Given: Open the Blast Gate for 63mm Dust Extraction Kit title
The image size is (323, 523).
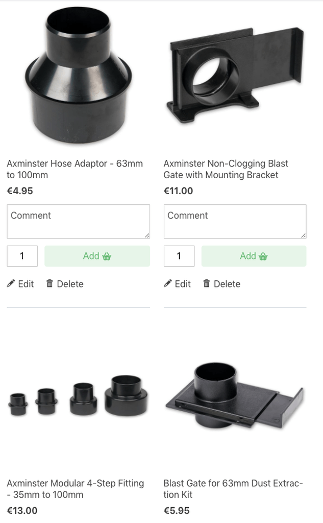Looking at the screenshot, I should point(233,489).
